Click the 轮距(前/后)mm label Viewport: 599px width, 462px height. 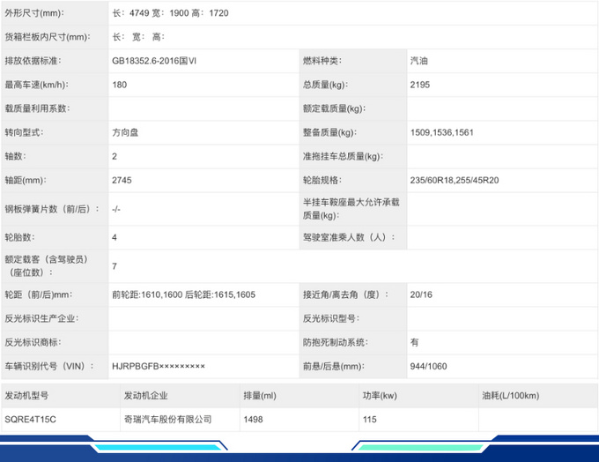(39, 294)
